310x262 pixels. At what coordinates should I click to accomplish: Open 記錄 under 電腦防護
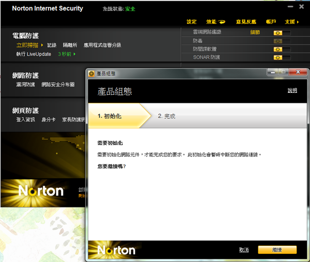click(52, 45)
